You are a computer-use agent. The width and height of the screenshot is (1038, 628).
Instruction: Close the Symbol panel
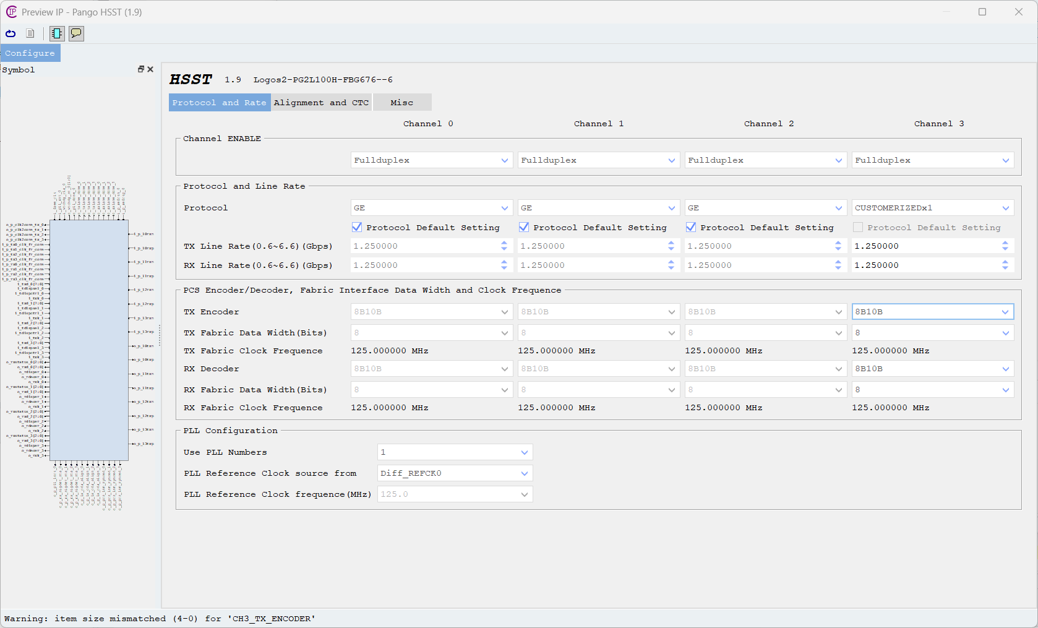tap(150, 69)
